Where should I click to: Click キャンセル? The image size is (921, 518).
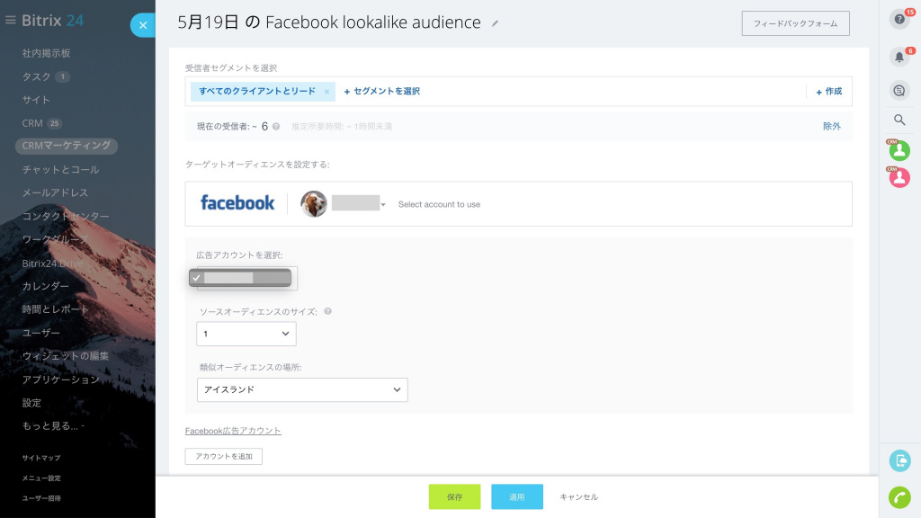578,496
